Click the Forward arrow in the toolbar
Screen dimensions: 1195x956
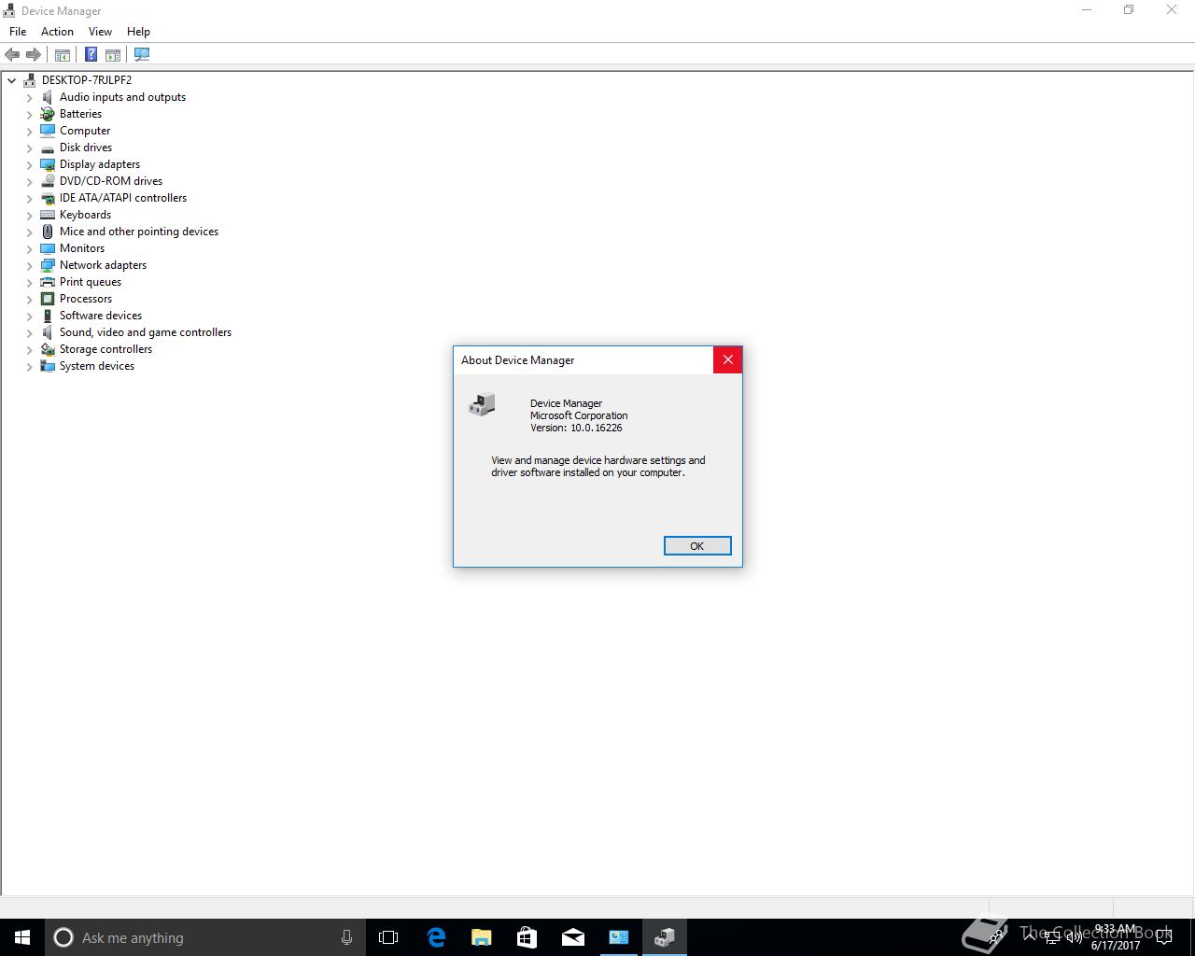pos(34,55)
